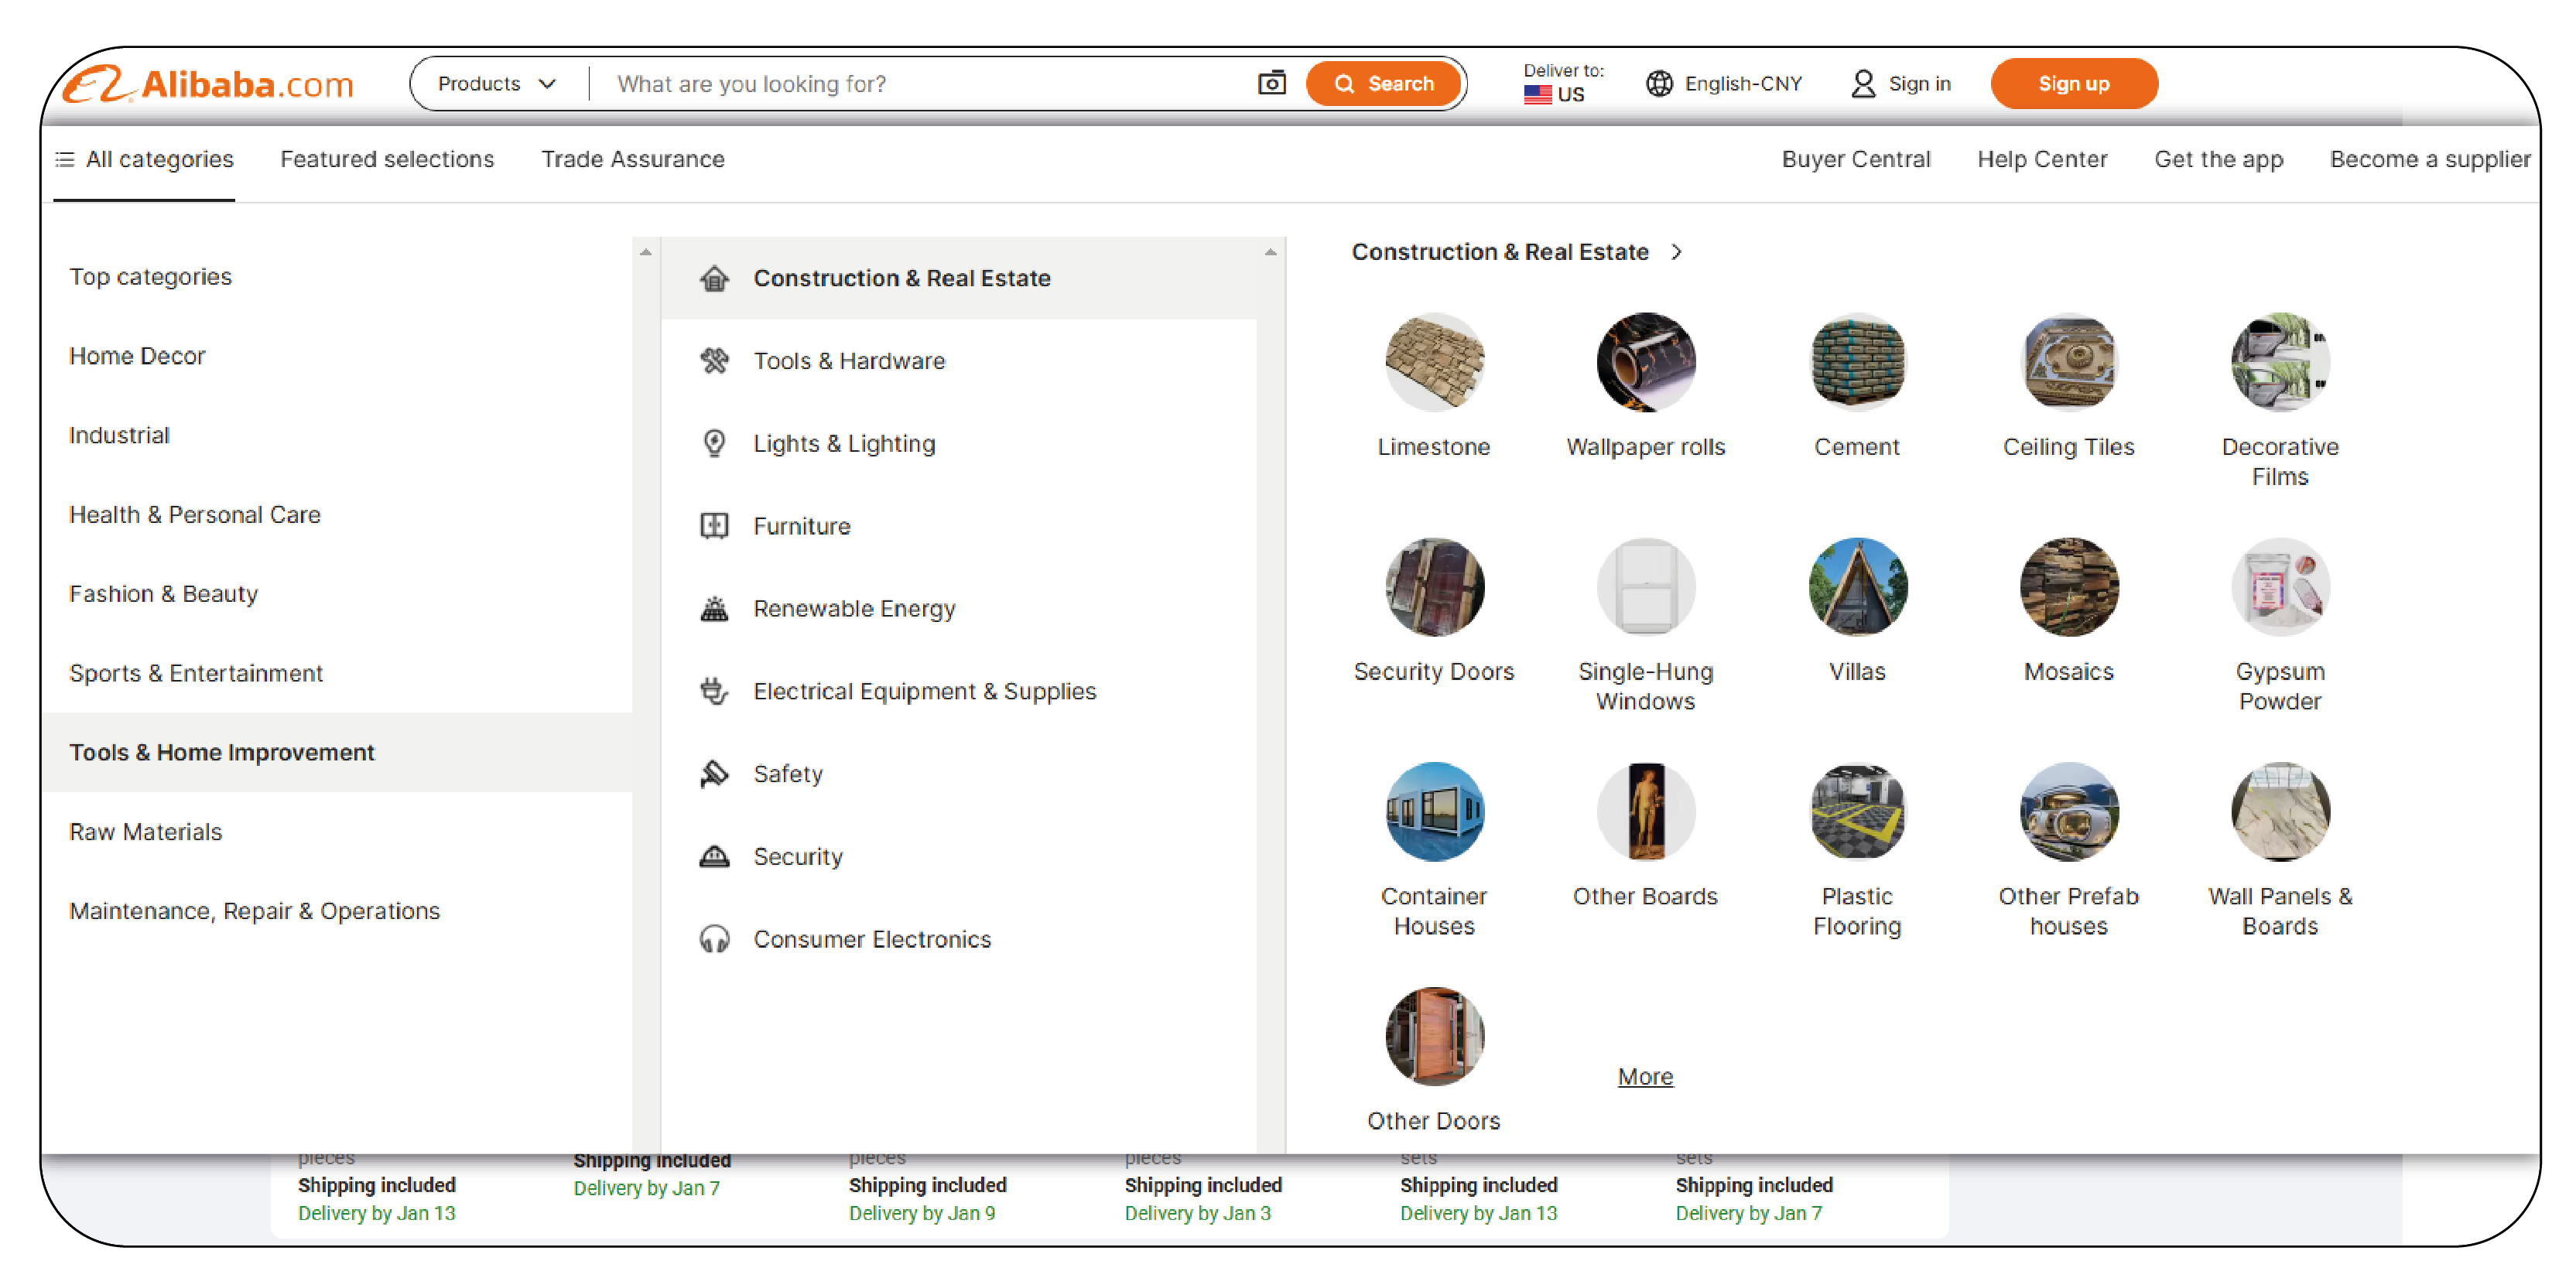Open Get the app menu
This screenshot has height=1278, width=2576.
[x=2218, y=159]
